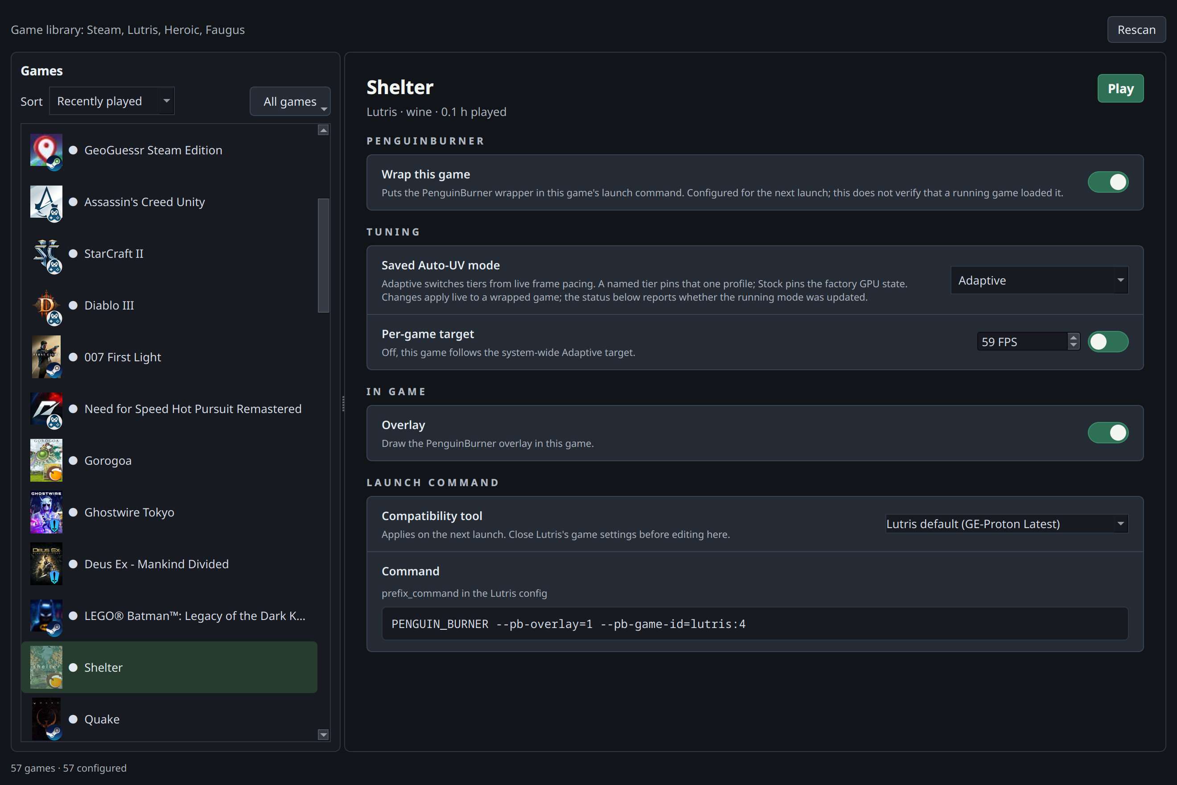Click the status dot next to StarCraft II
Image resolution: width=1177 pixels, height=785 pixels.
coord(73,254)
